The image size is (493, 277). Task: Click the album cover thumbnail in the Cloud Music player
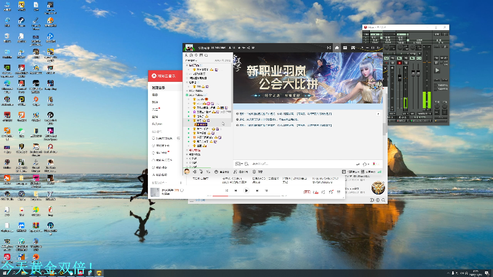pos(155,192)
